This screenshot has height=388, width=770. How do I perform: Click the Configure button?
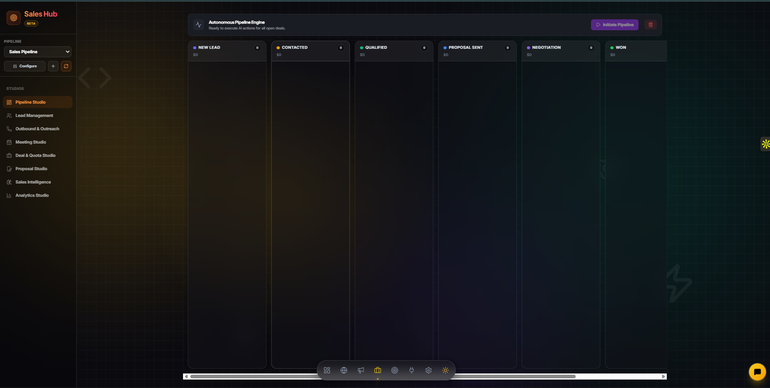pos(25,66)
